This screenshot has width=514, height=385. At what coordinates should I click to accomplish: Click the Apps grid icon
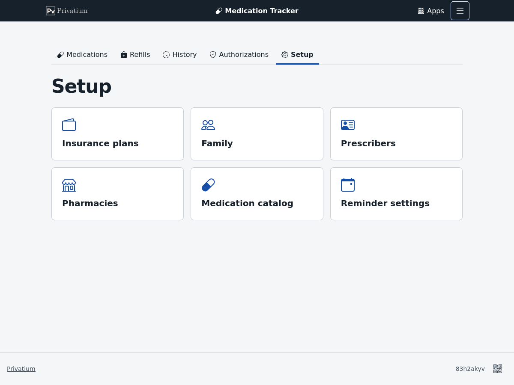(x=421, y=11)
